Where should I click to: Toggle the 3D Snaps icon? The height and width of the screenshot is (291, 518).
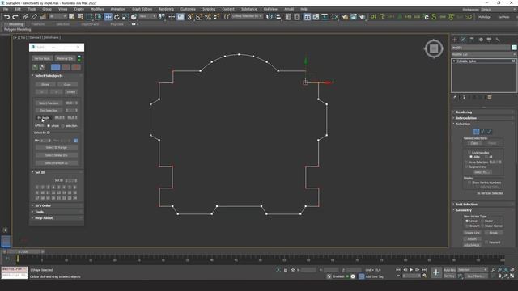(x=190, y=17)
